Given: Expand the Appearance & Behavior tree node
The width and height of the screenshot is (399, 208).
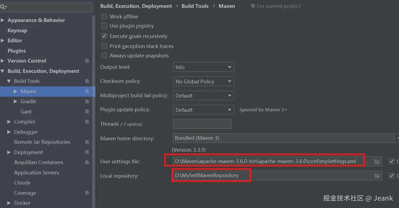Looking at the screenshot, I should pyautogui.click(x=3, y=20).
